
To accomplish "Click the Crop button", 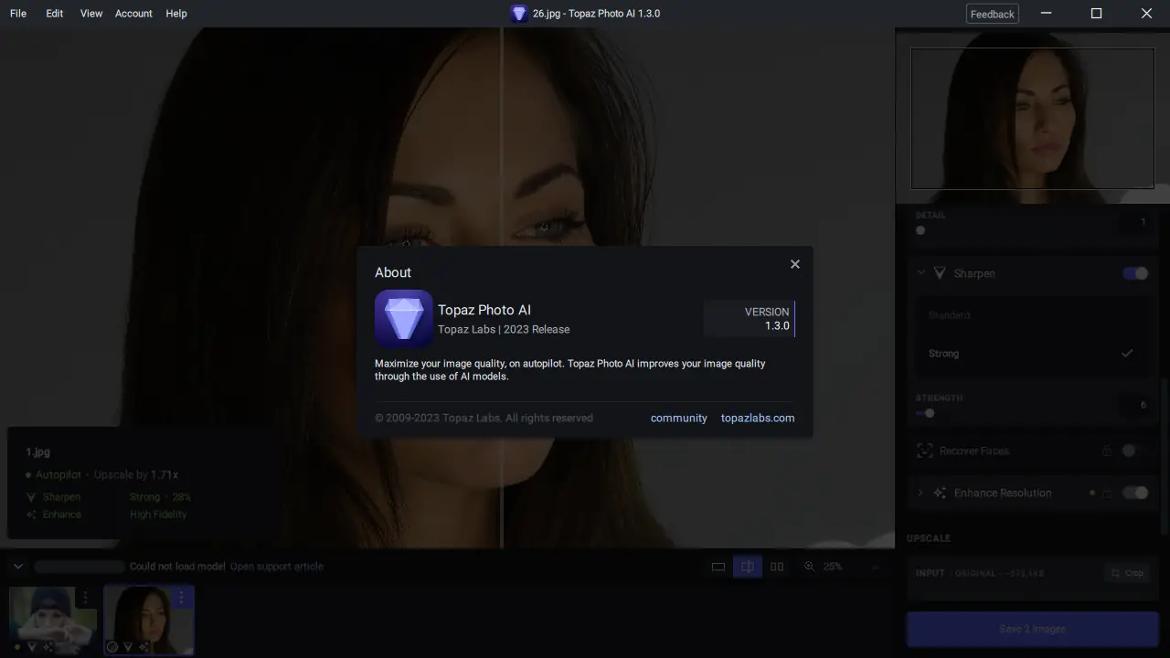I will [x=1127, y=573].
